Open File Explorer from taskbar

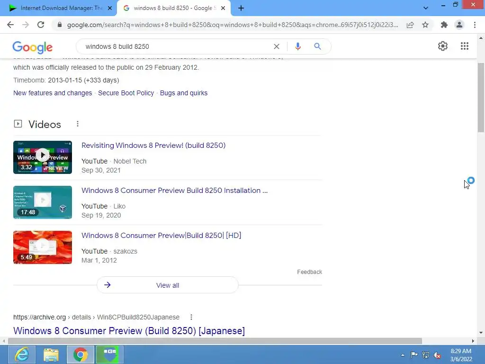point(51,355)
